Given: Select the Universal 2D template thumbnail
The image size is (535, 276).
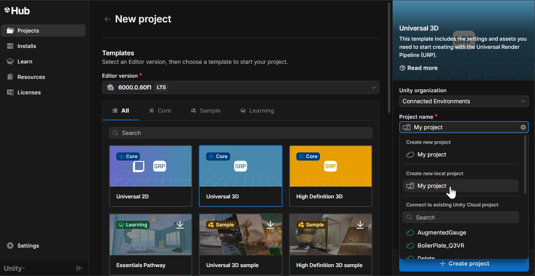Looking at the screenshot, I should point(150,166).
